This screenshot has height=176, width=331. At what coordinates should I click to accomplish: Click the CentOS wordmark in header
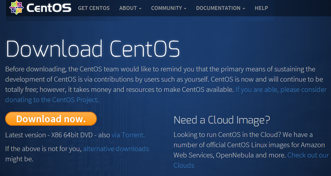click(x=49, y=8)
